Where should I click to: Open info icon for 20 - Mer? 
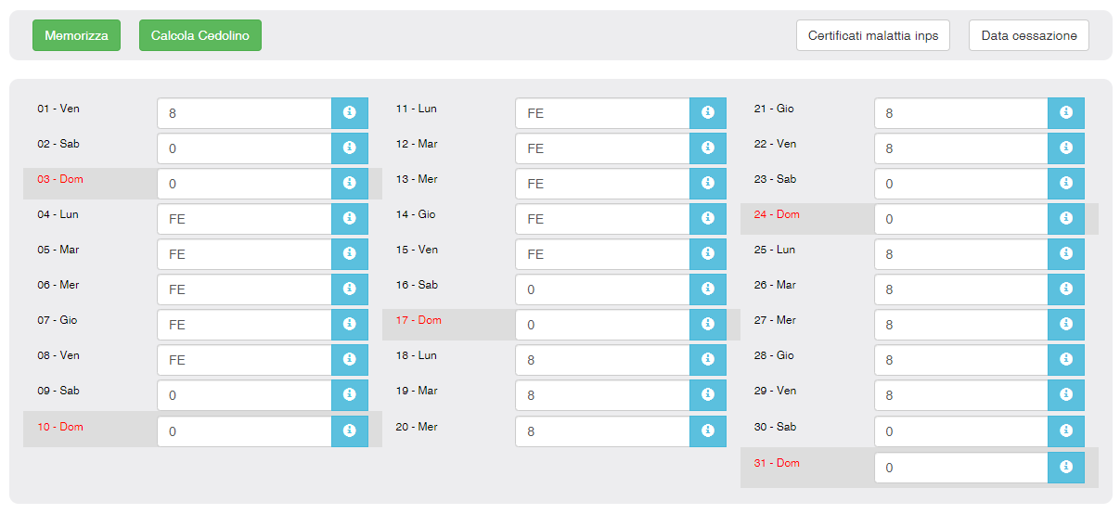[707, 431]
